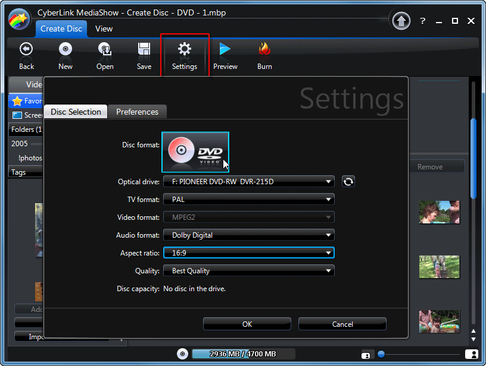Refresh the optical drive list

click(348, 181)
